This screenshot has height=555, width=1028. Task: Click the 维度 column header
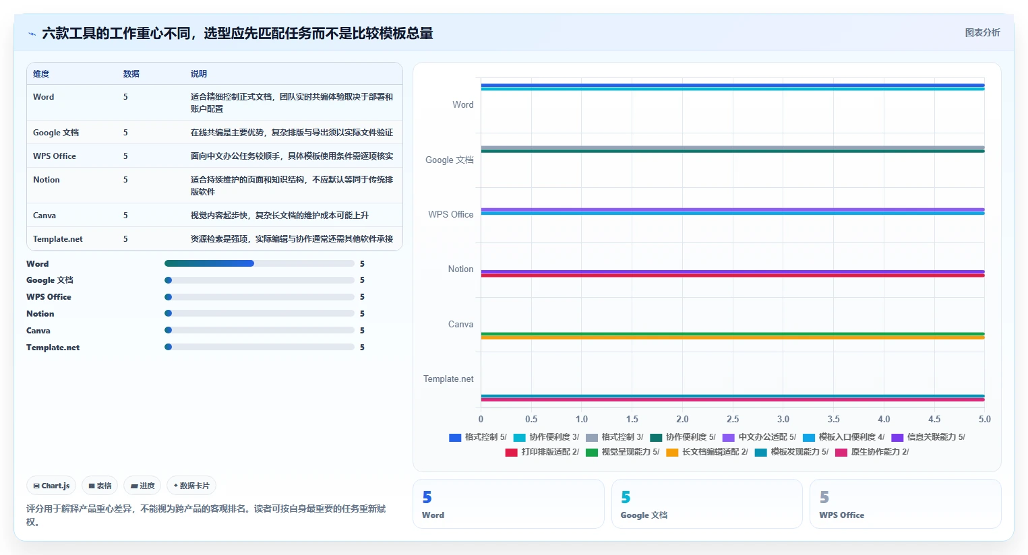41,74
